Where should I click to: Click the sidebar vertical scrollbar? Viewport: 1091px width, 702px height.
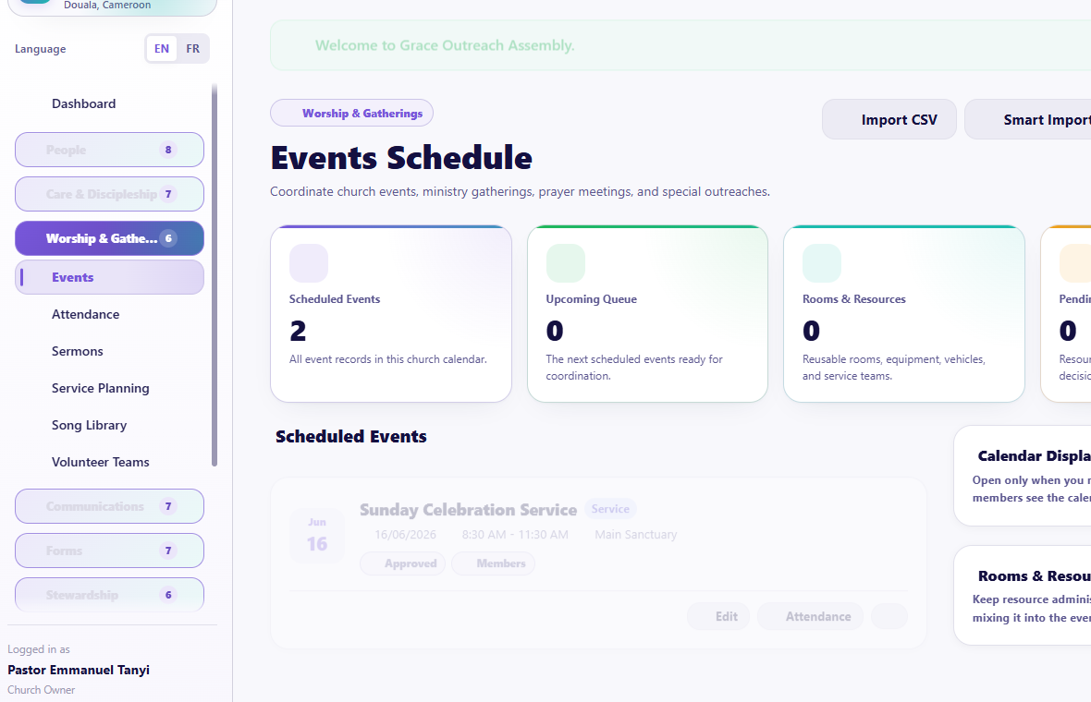215,275
